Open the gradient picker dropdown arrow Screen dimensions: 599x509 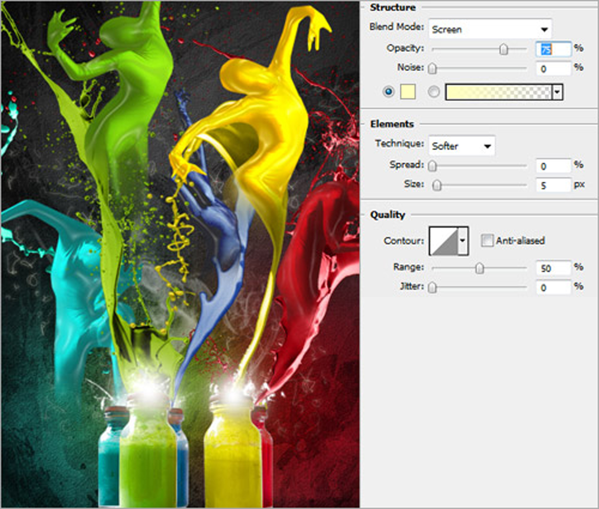557,92
